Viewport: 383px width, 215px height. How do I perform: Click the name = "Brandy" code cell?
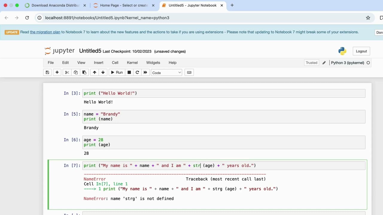click(224, 116)
